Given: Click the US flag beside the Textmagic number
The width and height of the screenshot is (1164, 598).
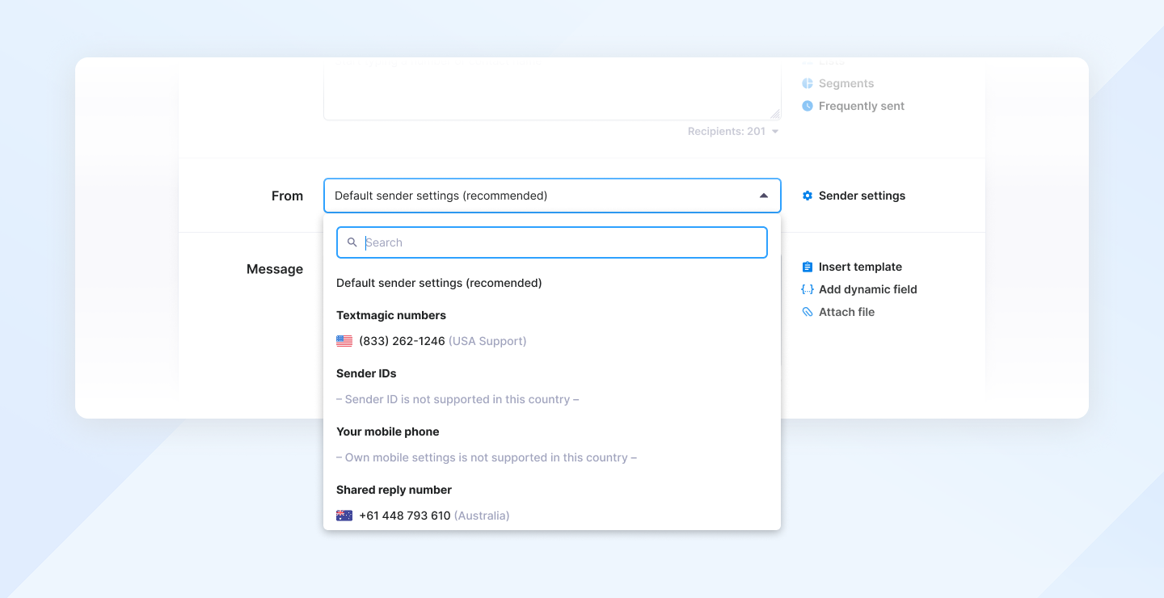Looking at the screenshot, I should tap(344, 341).
